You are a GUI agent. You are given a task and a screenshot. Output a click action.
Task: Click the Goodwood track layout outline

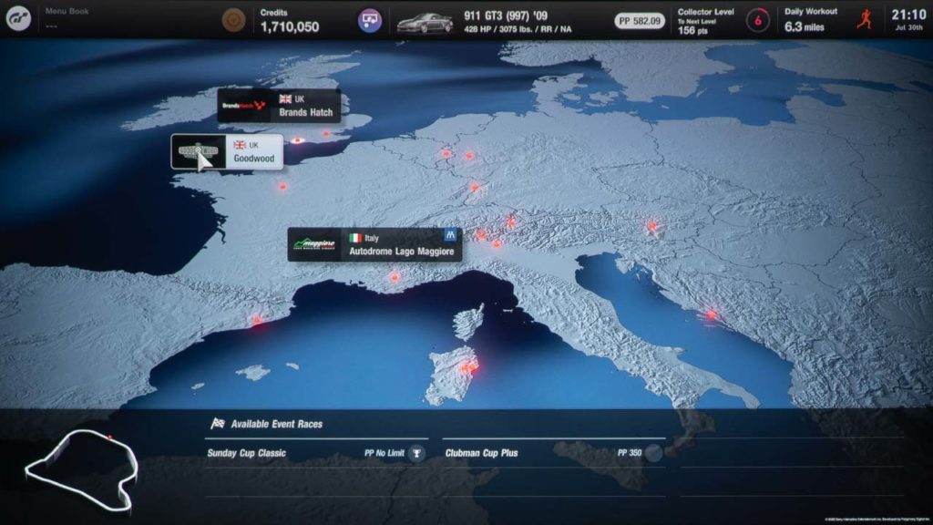pos(82,469)
